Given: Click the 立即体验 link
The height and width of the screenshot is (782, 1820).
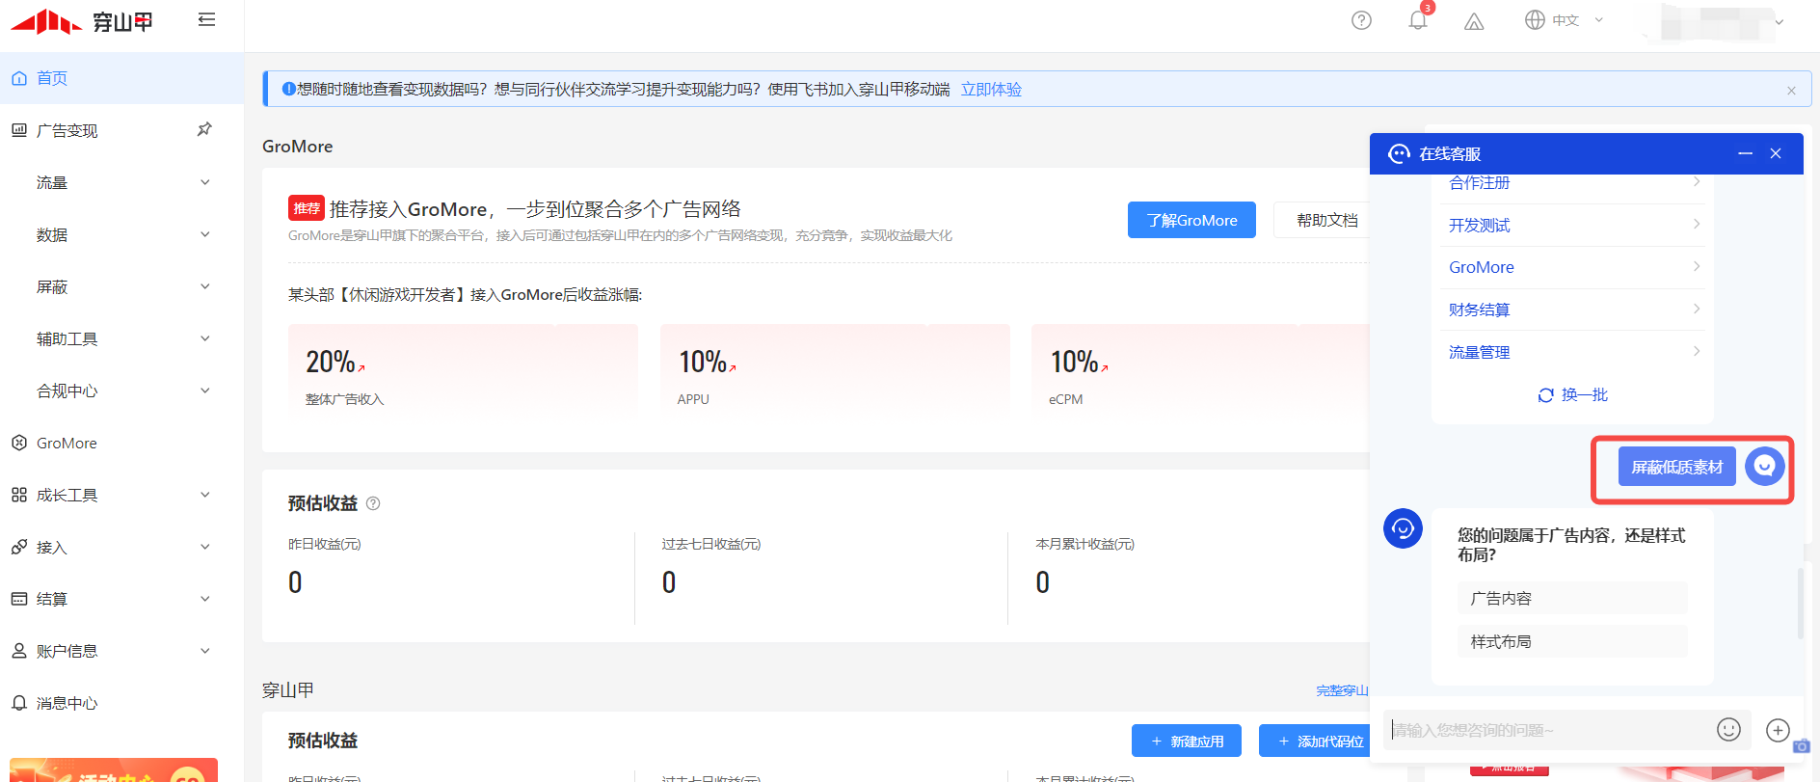Looking at the screenshot, I should (x=991, y=90).
